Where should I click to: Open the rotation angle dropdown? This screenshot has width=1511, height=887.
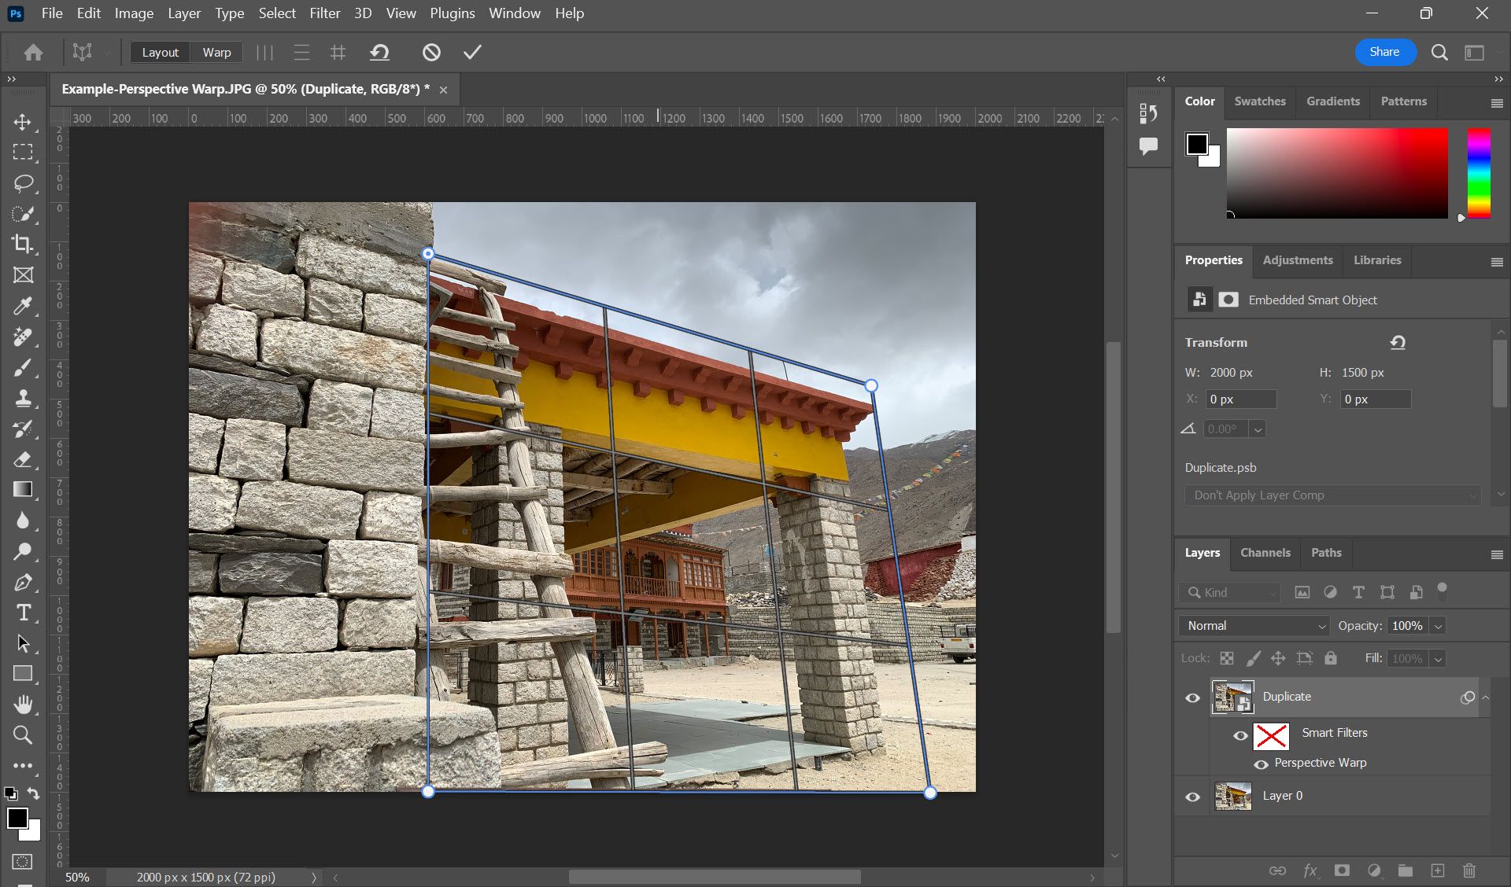coord(1258,429)
